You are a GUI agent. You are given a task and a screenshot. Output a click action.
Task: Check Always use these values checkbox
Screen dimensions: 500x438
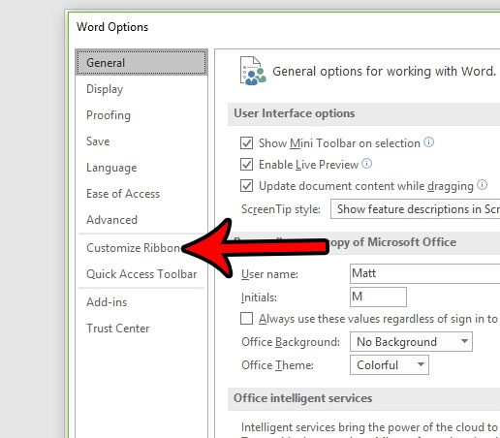click(x=246, y=319)
